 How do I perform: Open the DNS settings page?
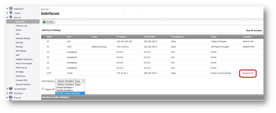18,34
